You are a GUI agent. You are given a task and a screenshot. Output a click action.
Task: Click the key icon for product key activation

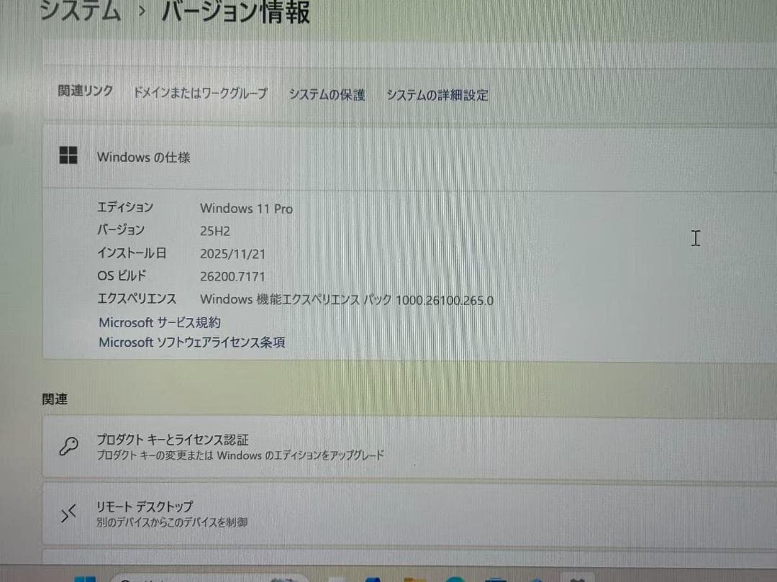[68, 446]
